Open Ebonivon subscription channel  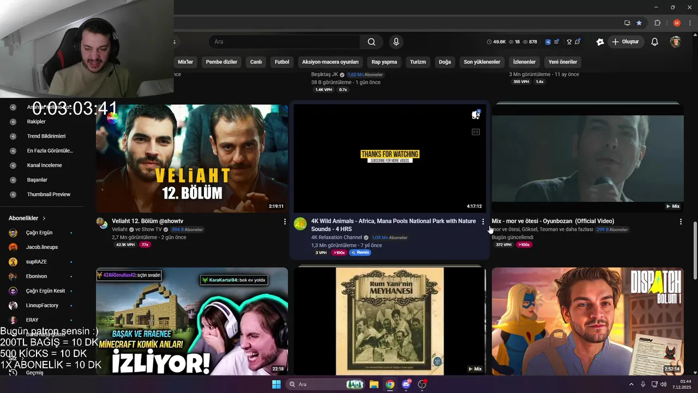pyautogui.click(x=36, y=276)
